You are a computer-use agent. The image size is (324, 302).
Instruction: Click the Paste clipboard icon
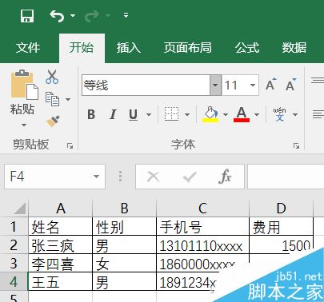(x=25, y=85)
